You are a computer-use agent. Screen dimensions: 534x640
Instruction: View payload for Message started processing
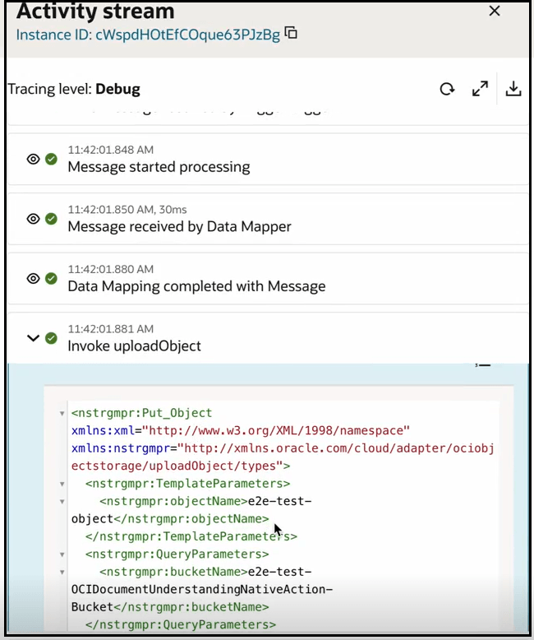33,159
